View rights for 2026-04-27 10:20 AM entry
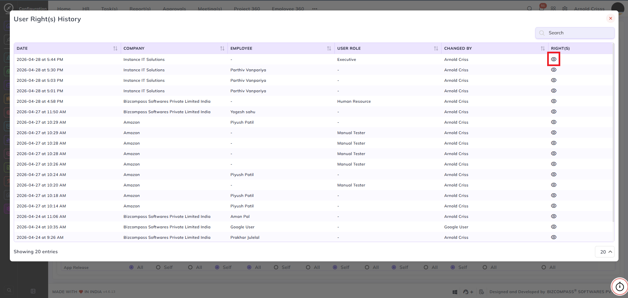 554,185
